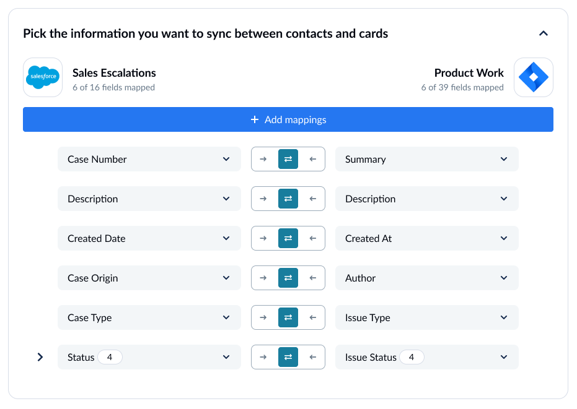Set Status row sync to left arrow
577x409 pixels.
click(x=313, y=357)
